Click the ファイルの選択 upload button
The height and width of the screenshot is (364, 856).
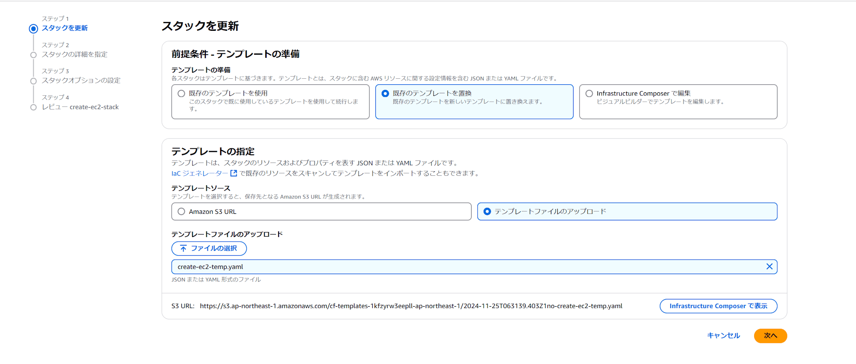tap(209, 249)
